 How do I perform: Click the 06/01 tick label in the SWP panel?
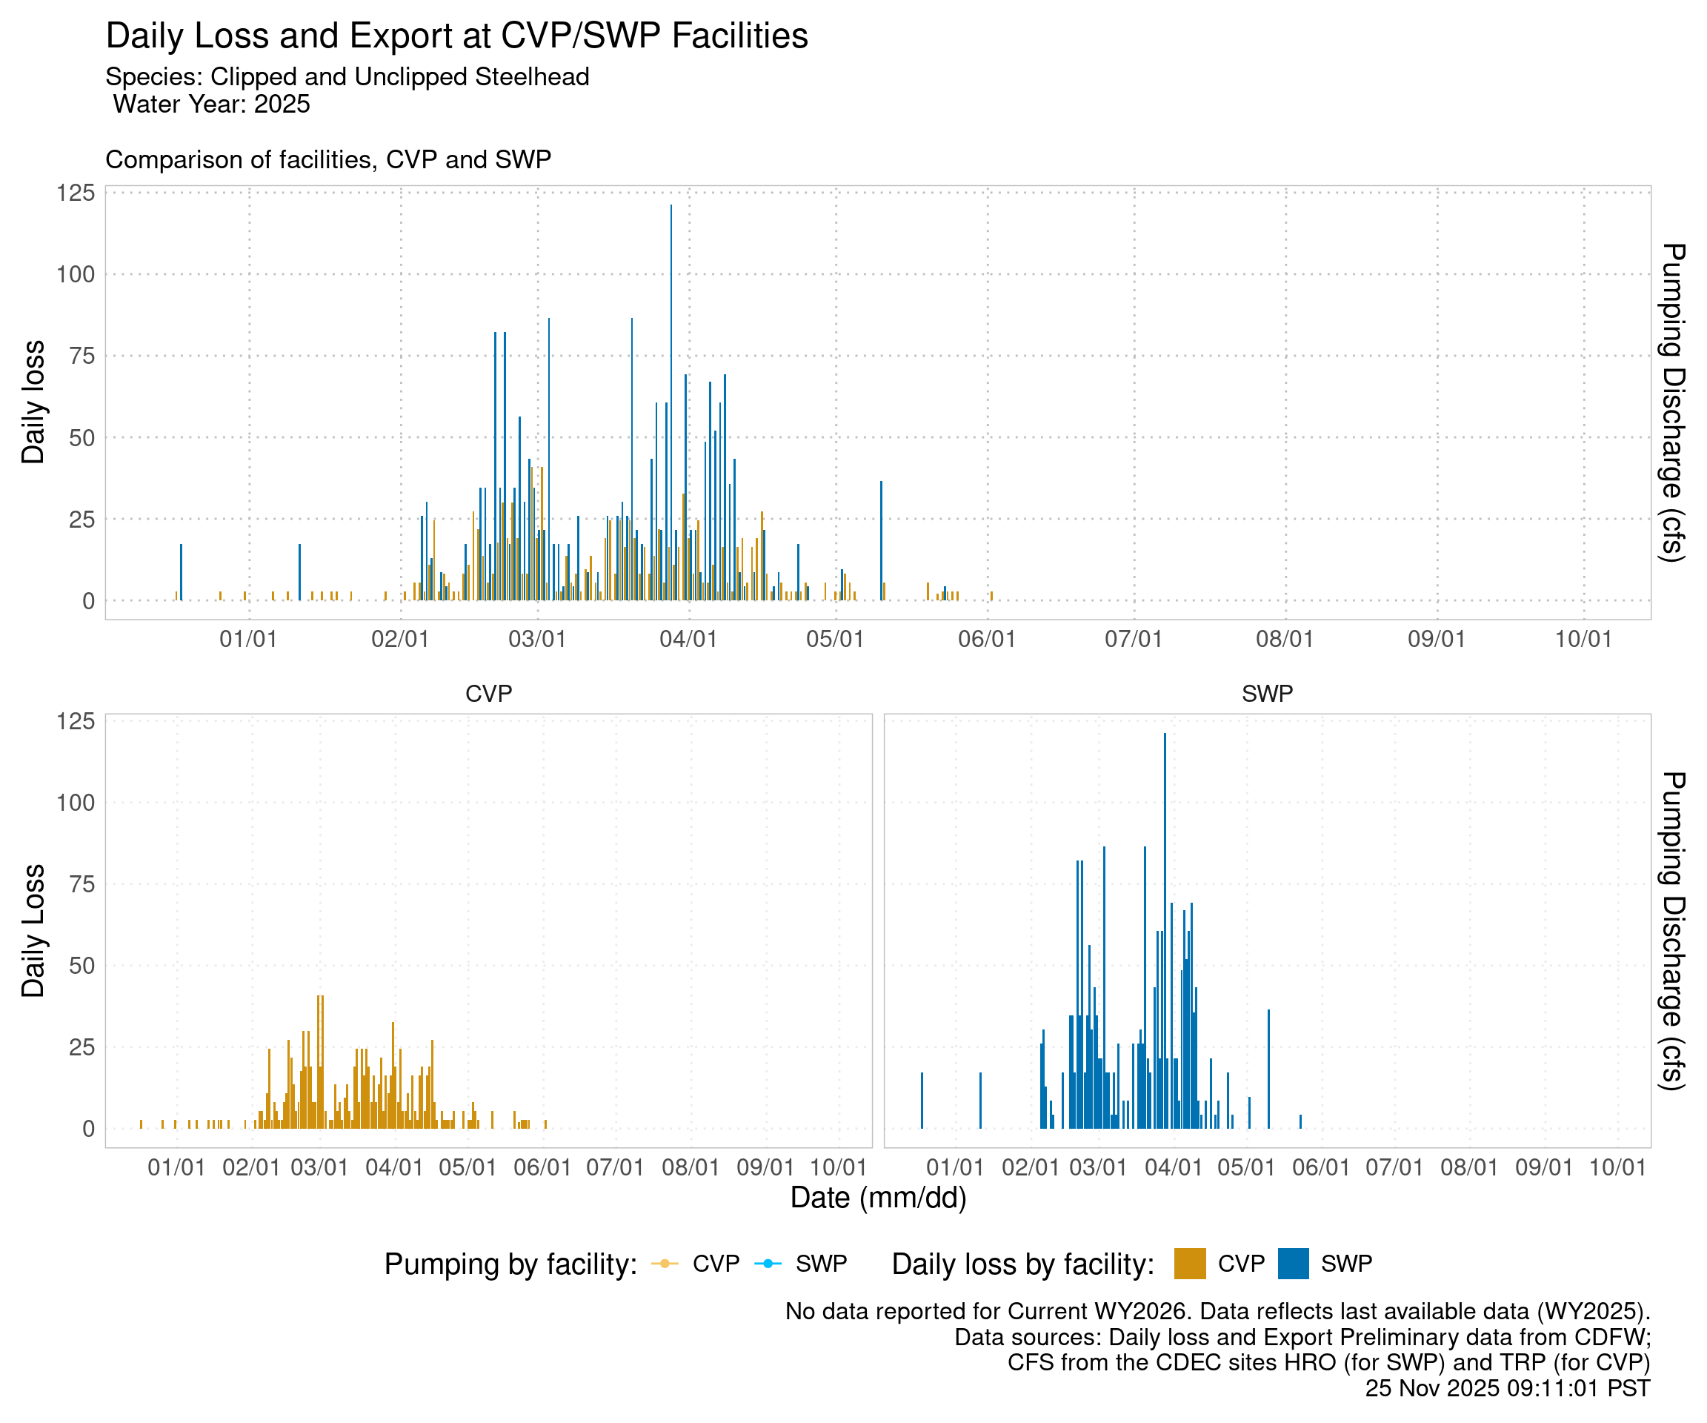pyautogui.click(x=1321, y=1167)
